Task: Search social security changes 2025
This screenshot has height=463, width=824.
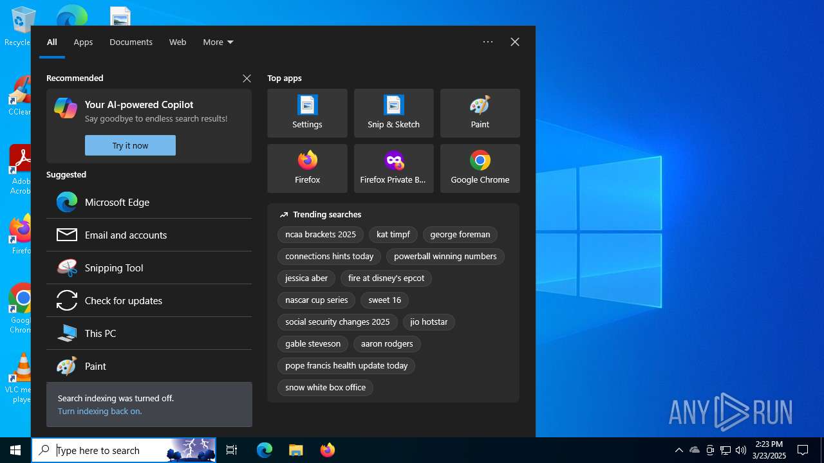Action: click(337, 322)
